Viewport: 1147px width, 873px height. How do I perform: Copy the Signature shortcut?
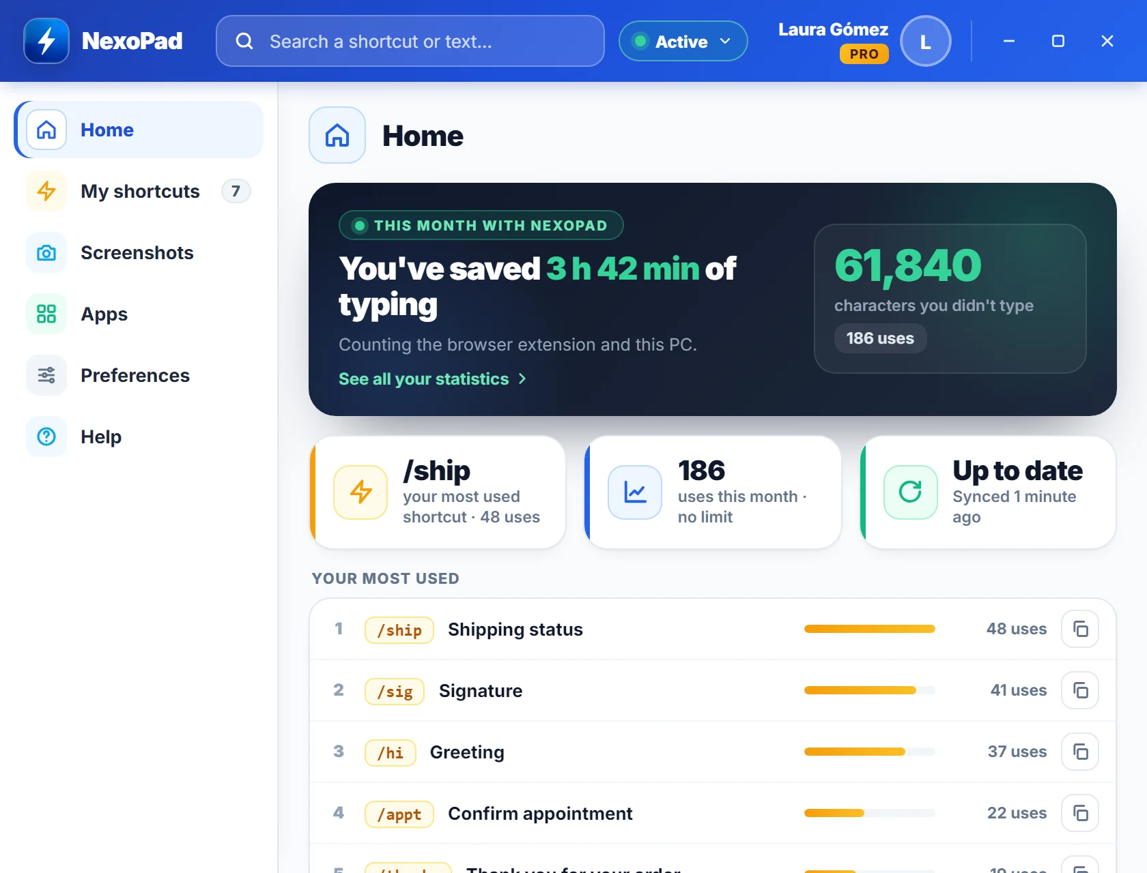[1080, 690]
